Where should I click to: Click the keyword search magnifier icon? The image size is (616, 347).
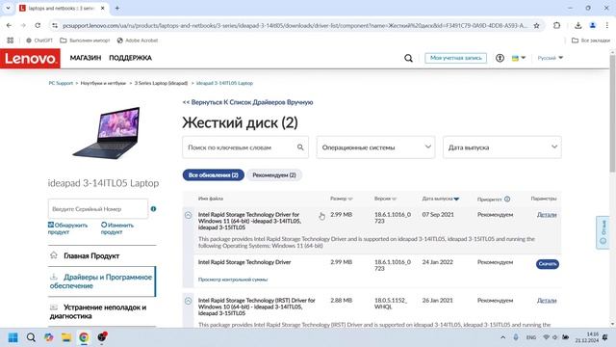tap(300, 147)
